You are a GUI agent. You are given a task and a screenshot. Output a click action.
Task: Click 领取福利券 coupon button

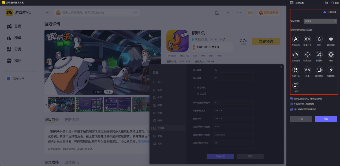pos(269,13)
